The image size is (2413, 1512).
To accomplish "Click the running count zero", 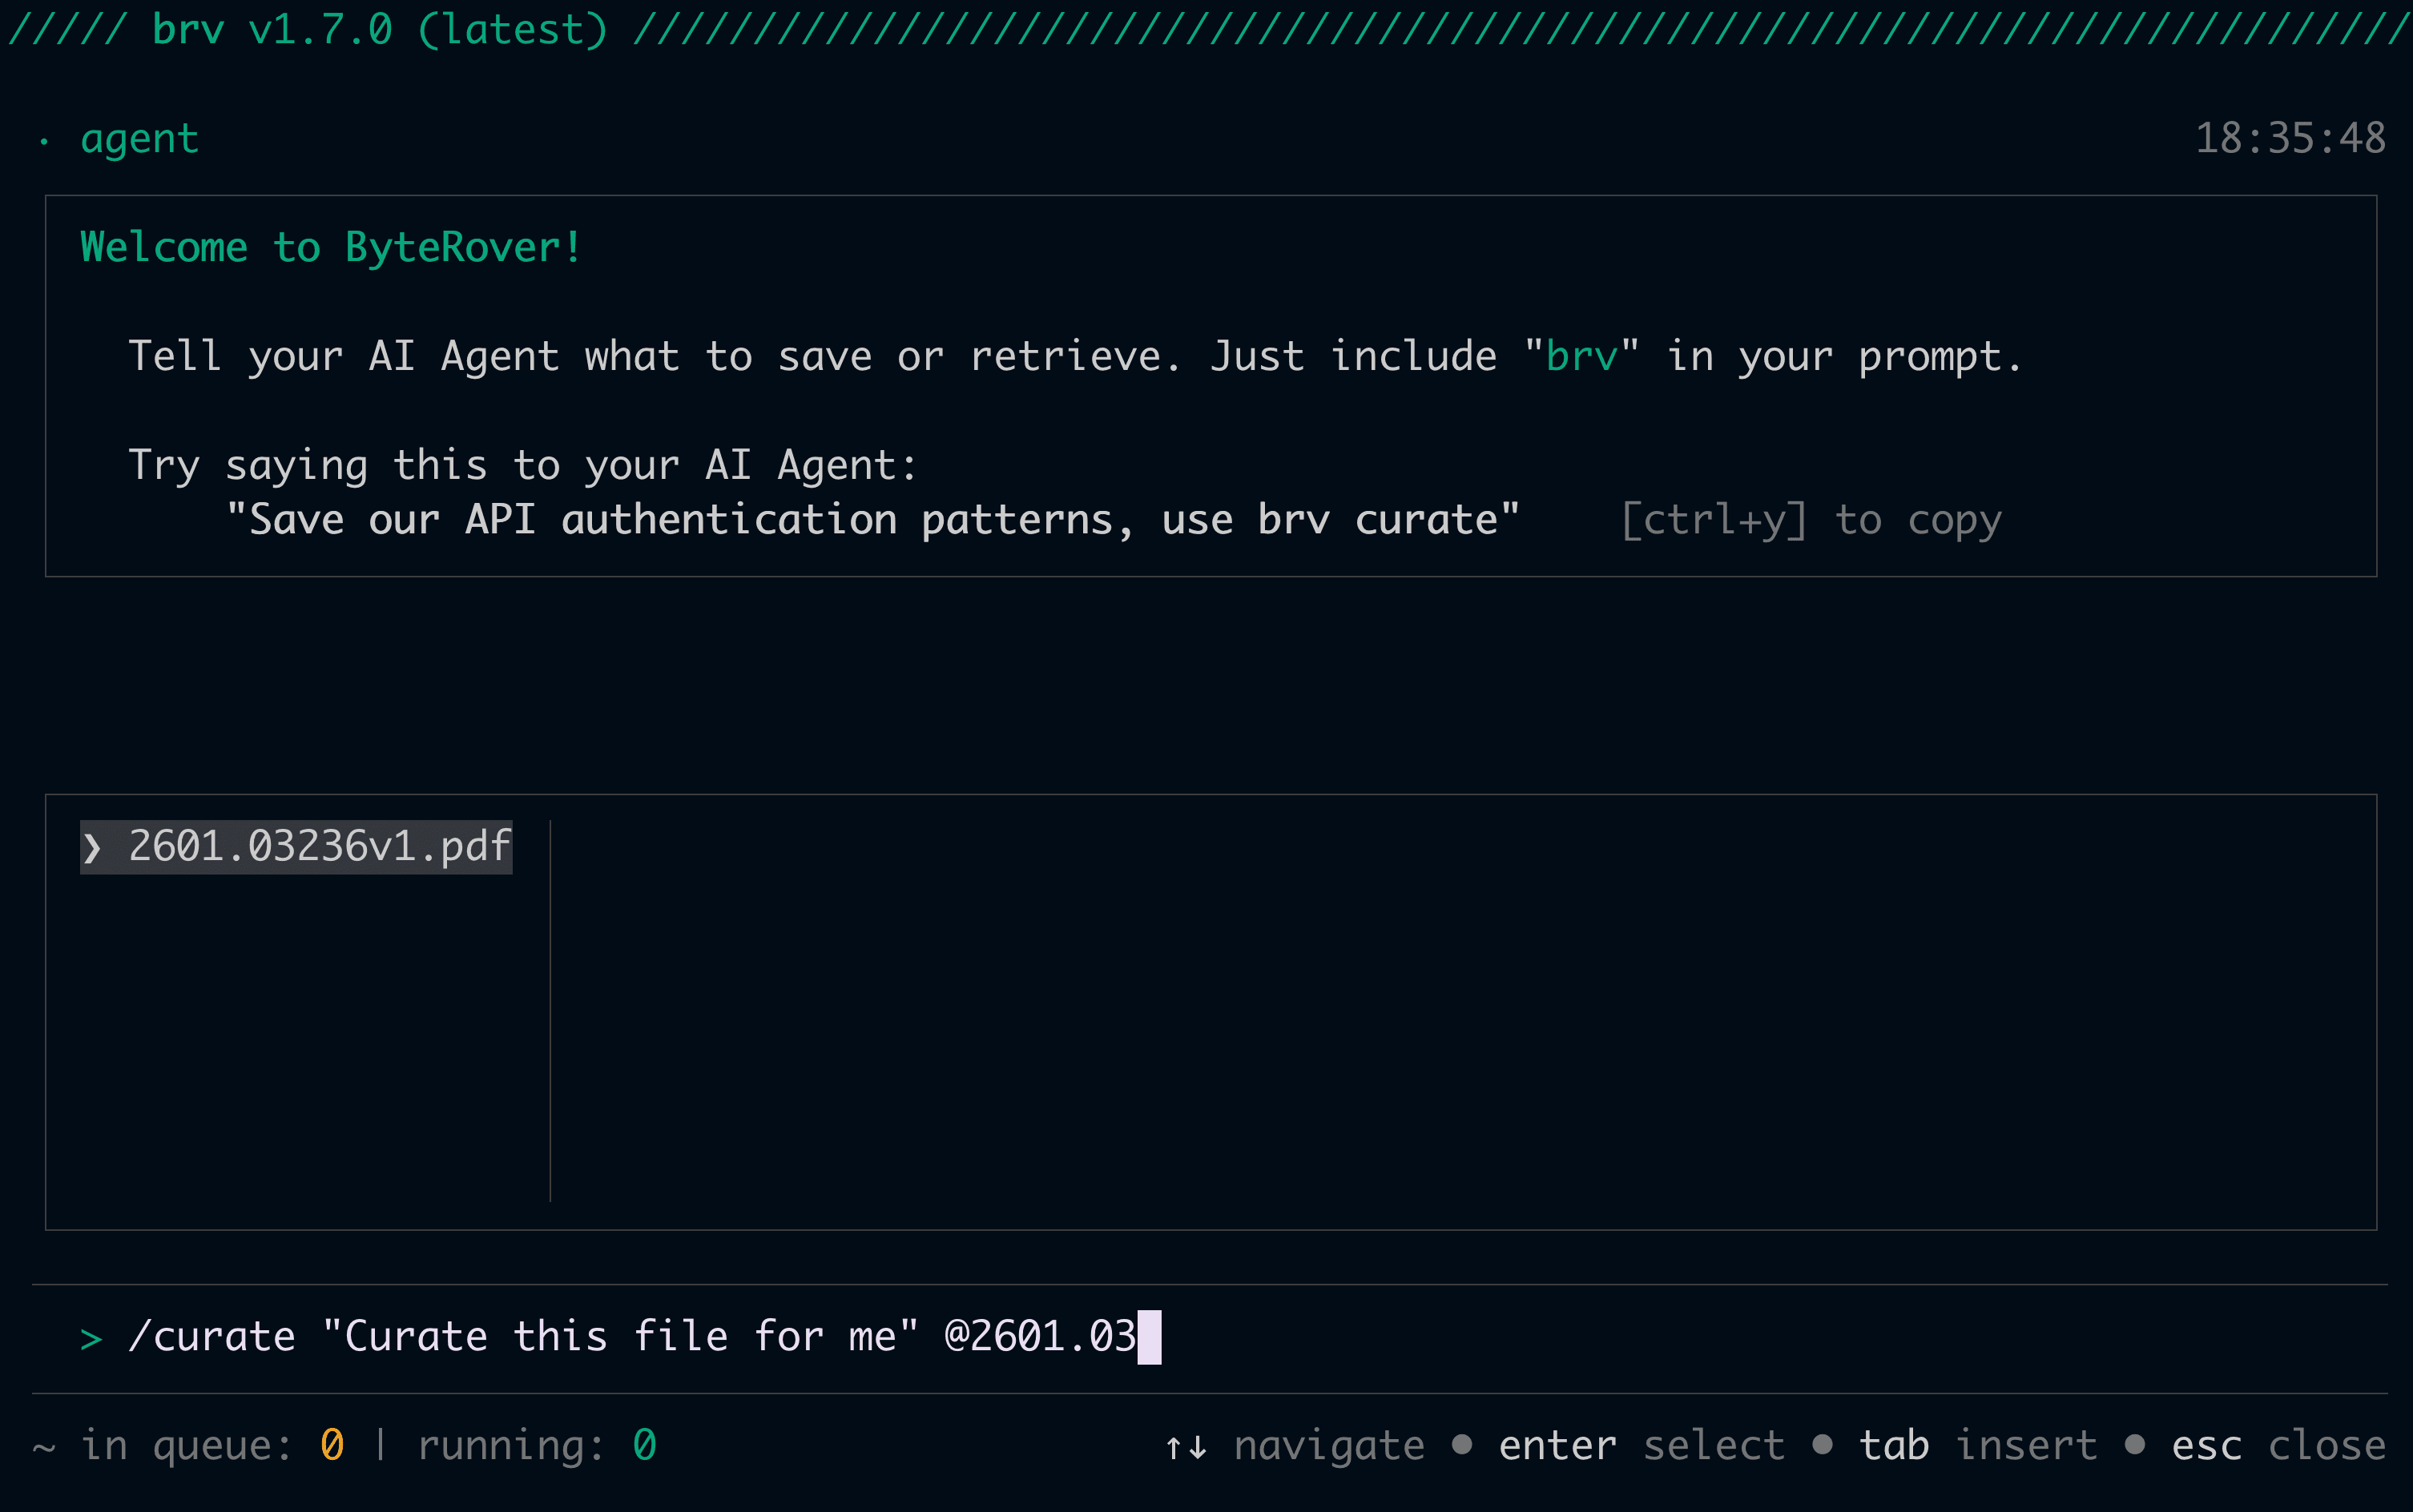I will 644,1445.
